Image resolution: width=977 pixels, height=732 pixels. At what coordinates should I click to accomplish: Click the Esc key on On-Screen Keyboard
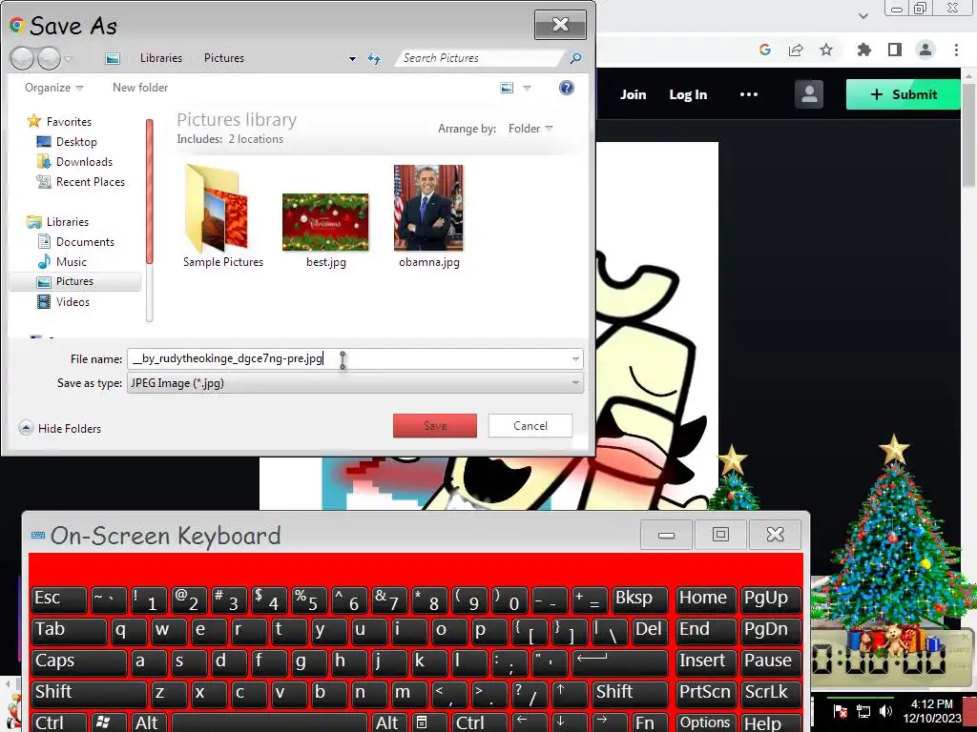coord(58,600)
